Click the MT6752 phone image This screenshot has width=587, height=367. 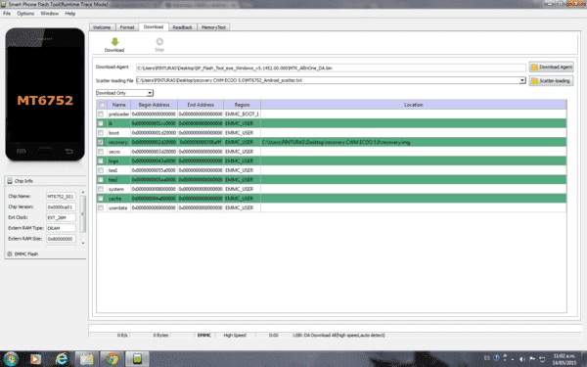(45, 94)
